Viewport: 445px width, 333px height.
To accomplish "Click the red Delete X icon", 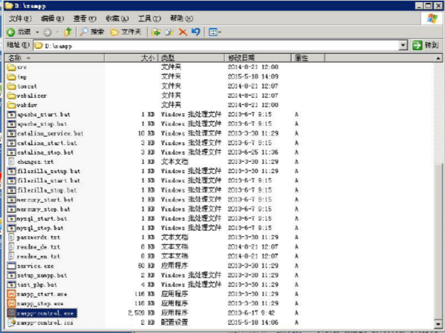I will [x=183, y=32].
